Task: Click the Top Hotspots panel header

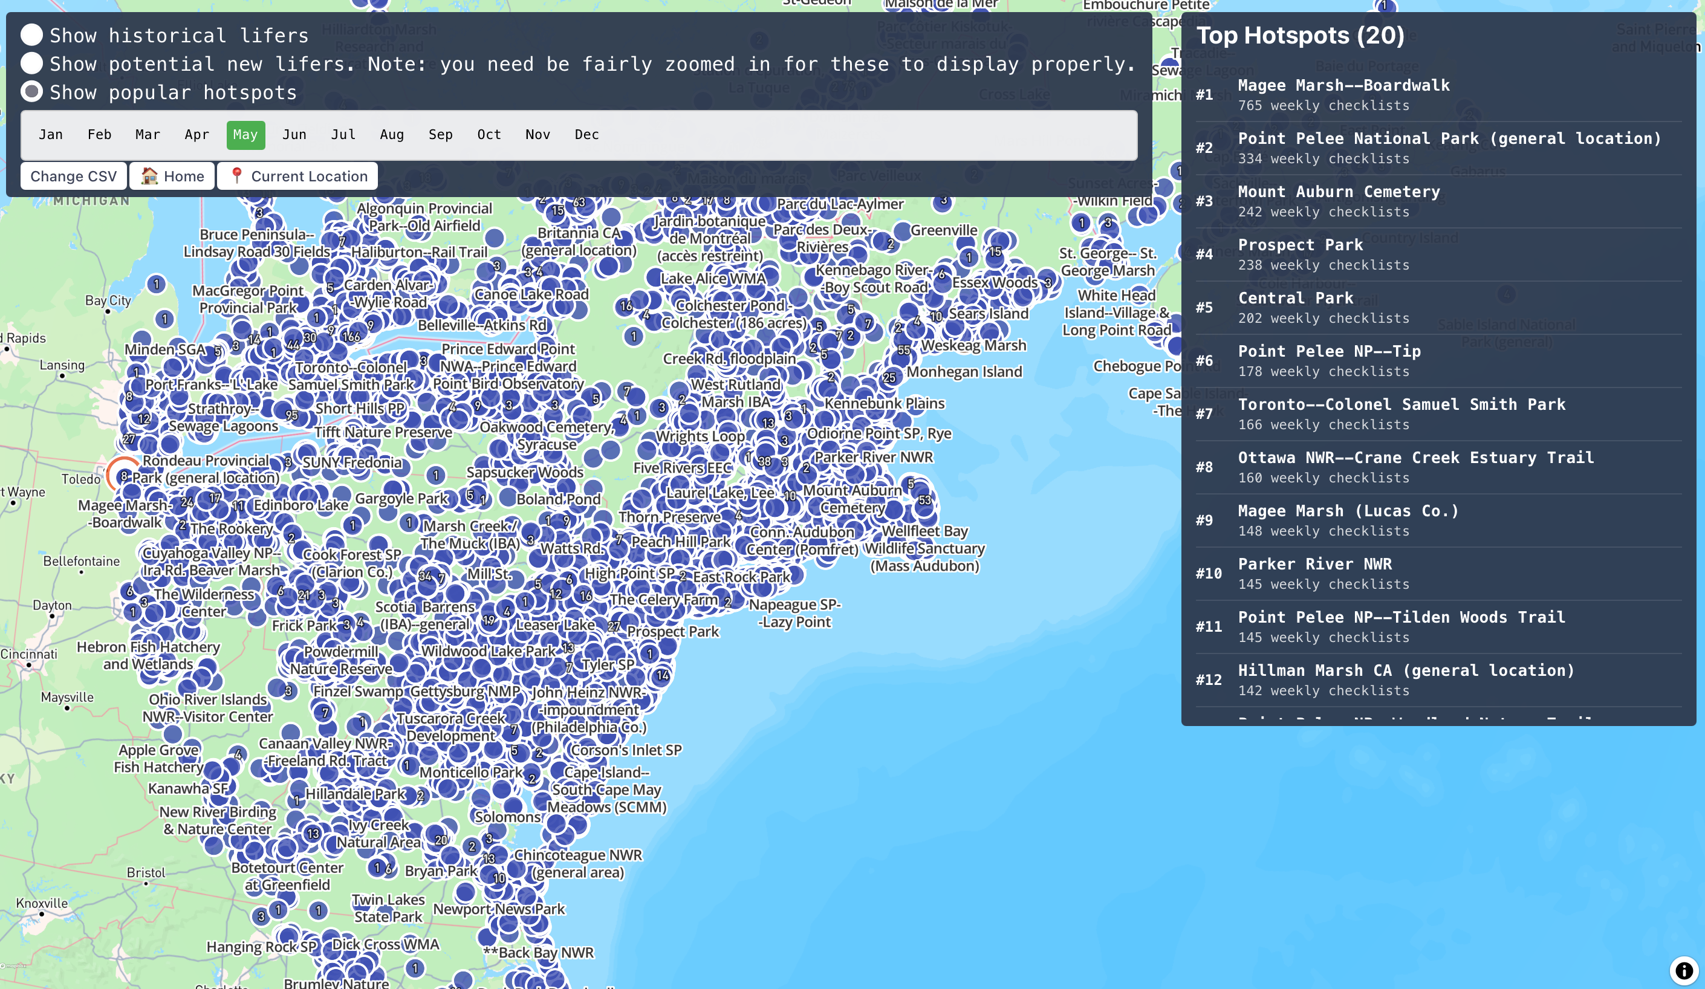Action: pos(1300,34)
